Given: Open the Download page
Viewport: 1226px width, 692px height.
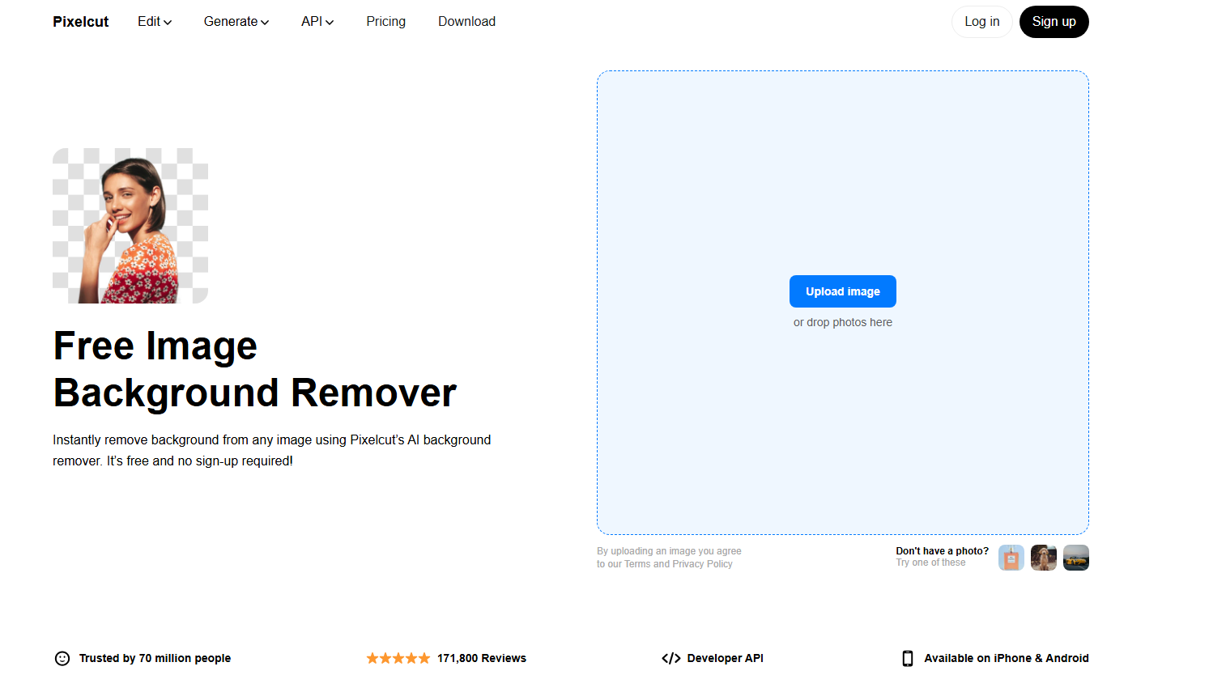Looking at the screenshot, I should point(466,22).
